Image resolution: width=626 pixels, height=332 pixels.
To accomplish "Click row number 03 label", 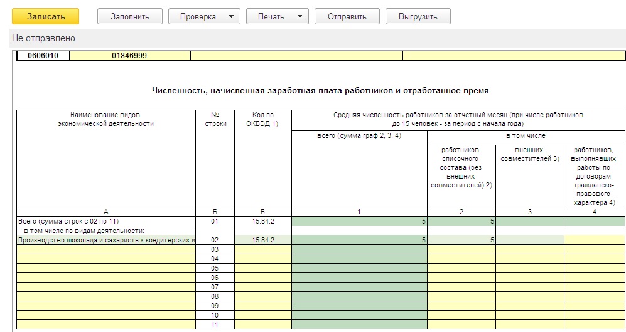I will (215, 249).
